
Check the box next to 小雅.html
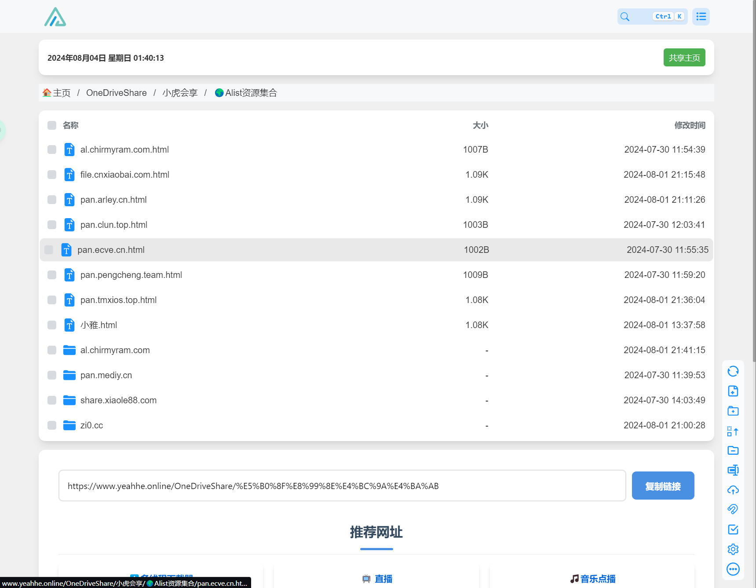click(52, 325)
